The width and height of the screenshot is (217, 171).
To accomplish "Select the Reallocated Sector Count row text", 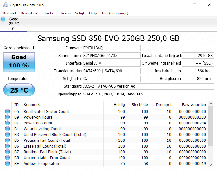I will (46, 111).
